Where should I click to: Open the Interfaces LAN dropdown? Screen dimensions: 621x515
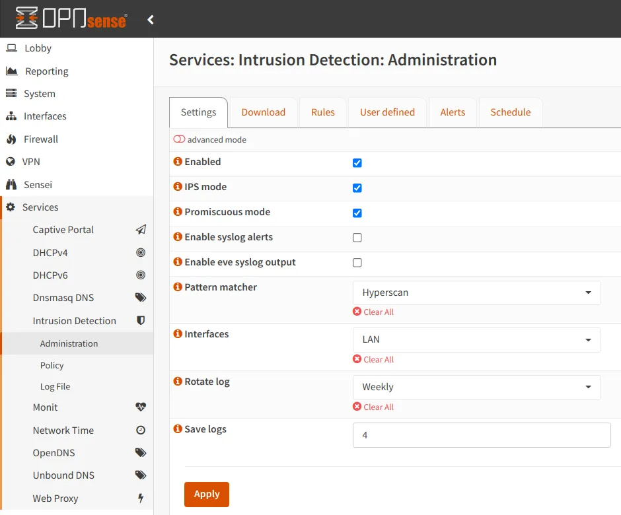tap(476, 340)
